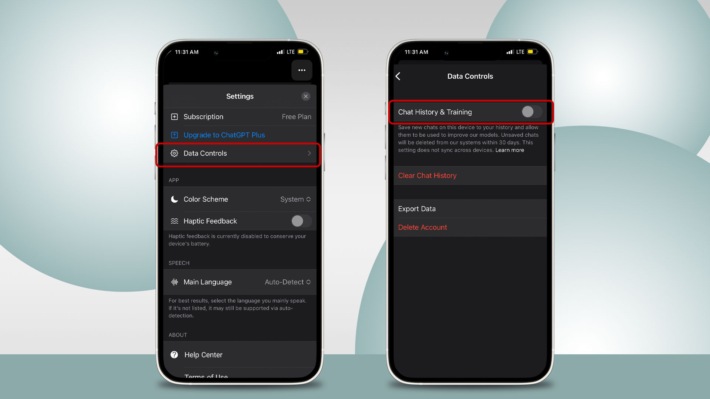Expand Data Controls menu item
This screenshot has height=399, width=710.
click(x=239, y=153)
